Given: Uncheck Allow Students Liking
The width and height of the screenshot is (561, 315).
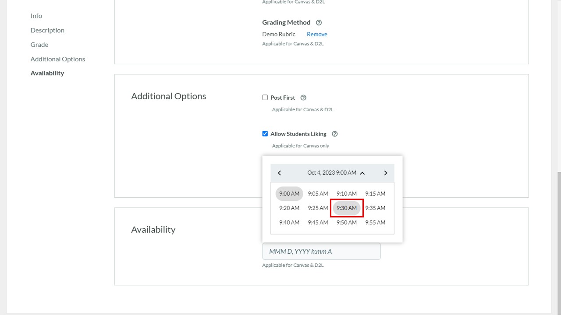Looking at the screenshot, I should [265, 134].
